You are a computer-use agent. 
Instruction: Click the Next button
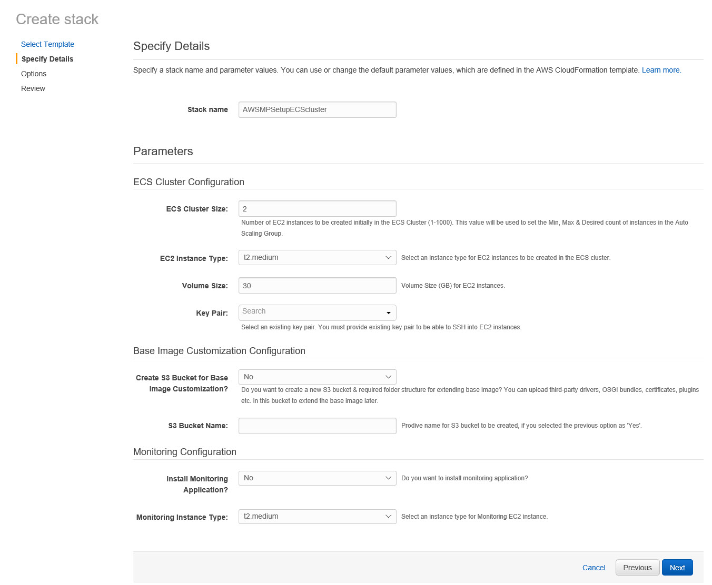click(677, 568)
